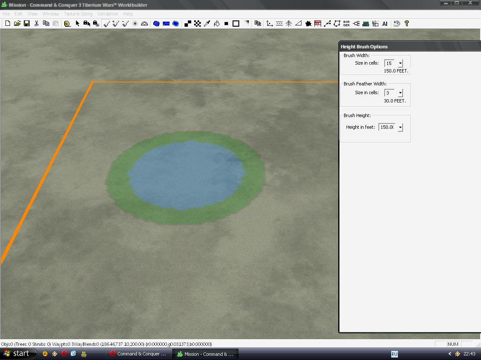Image resolution: width=481 pixels, height=360 pixels.
Task: Select the tree grove tool
Action: point(289,24)
